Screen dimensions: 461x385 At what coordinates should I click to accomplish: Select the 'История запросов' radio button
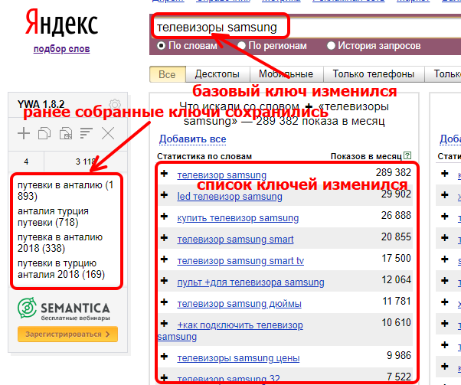point(331,46)
